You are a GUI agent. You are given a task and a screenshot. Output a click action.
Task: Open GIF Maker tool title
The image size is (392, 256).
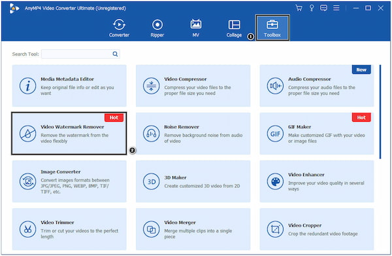tap(299, 127)
